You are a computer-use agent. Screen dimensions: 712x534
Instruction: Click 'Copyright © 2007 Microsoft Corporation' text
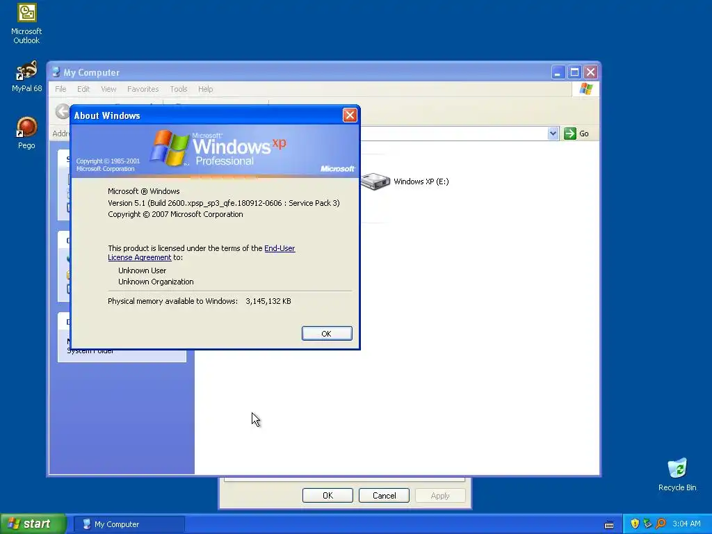[175, 214]
